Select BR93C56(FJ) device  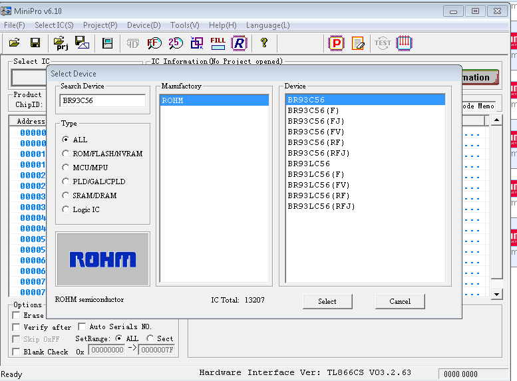coord(365,121)
